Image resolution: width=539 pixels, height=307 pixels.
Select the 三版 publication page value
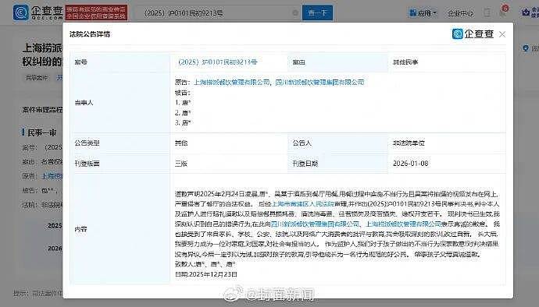pyautogui.click(x=181, y=164)
